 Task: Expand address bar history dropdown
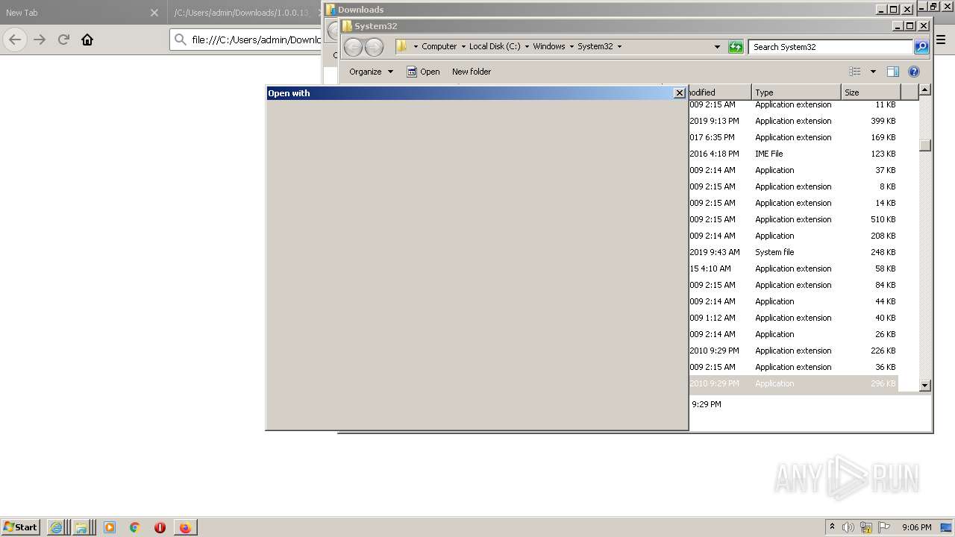pyautogui.click(x=717, y=47)
